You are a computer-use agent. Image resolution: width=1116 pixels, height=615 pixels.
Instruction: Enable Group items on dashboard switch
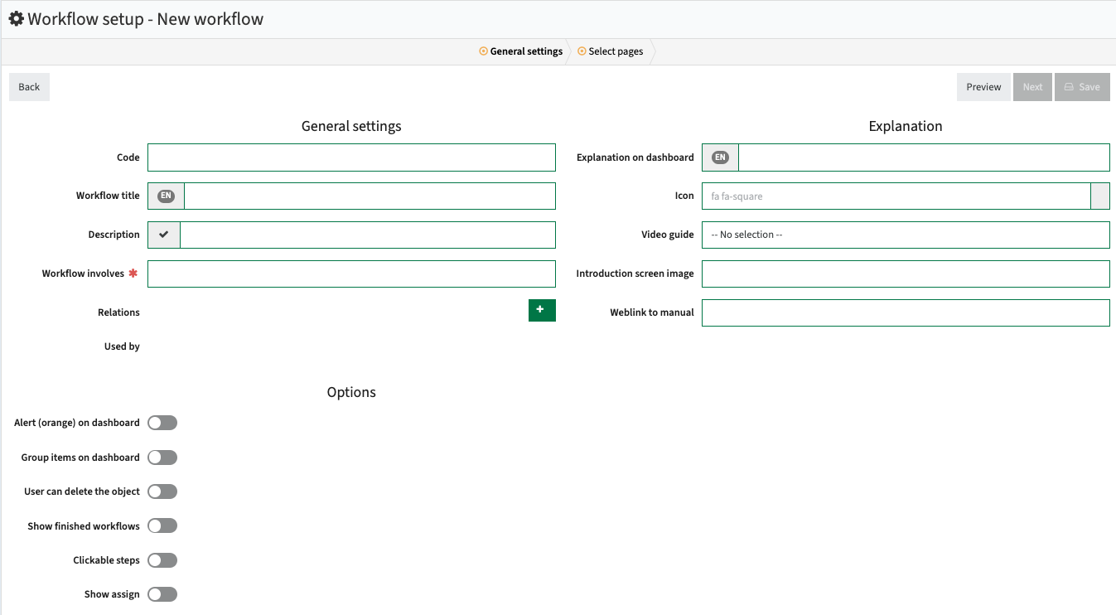162,458
